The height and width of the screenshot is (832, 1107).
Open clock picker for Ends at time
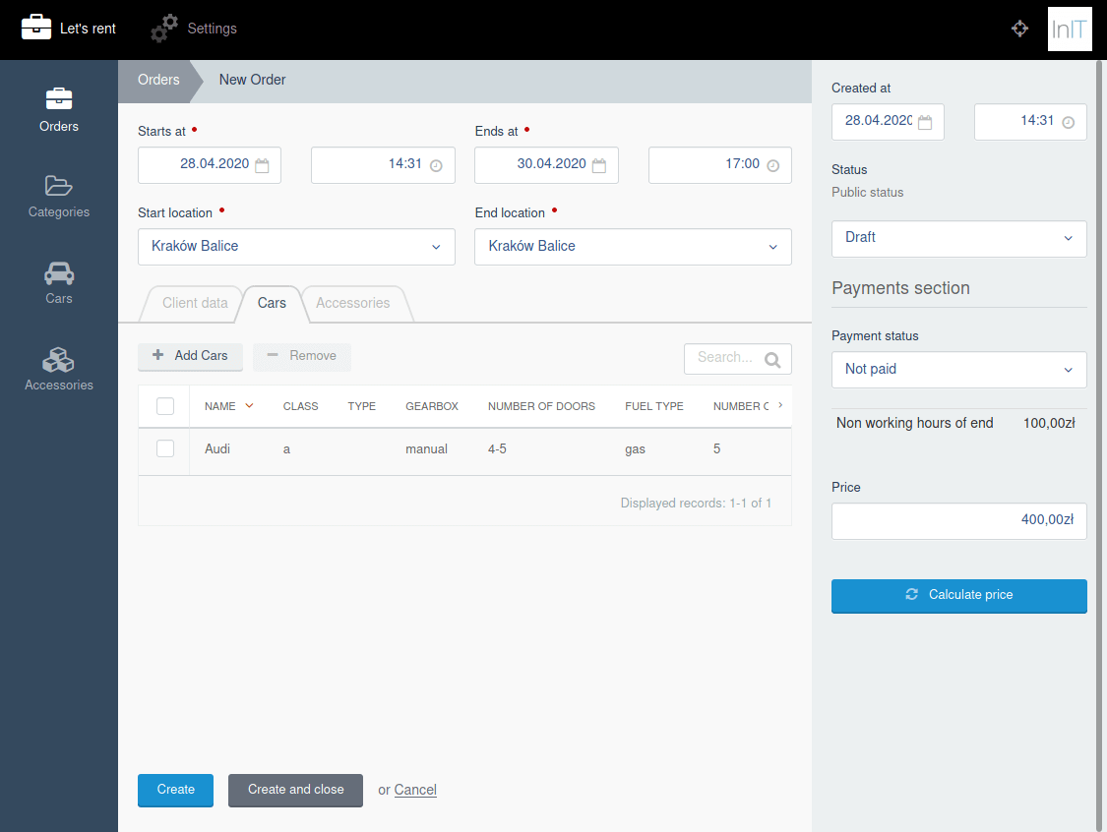tap(773, 166)
